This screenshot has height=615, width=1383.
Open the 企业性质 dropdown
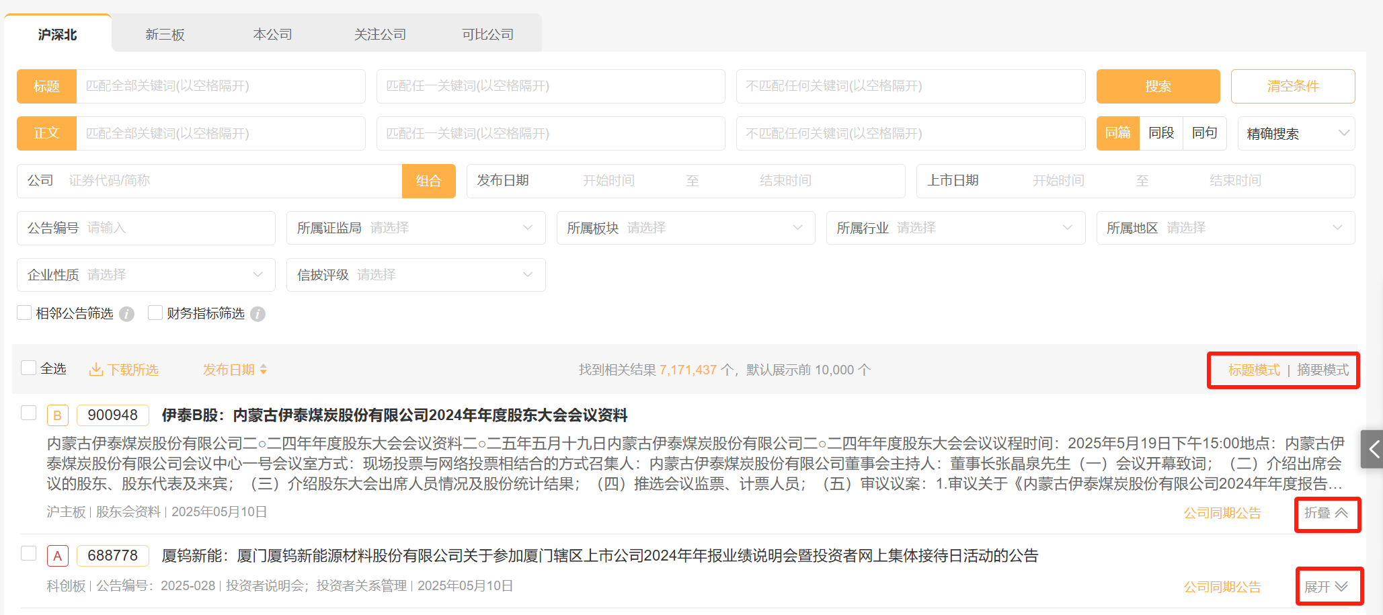point(146,275)
